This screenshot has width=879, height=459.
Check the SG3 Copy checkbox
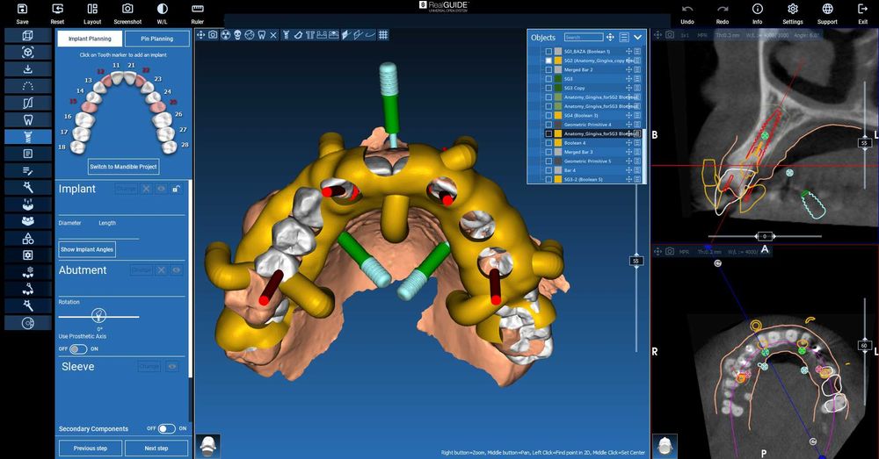click(x=548, y=88)
